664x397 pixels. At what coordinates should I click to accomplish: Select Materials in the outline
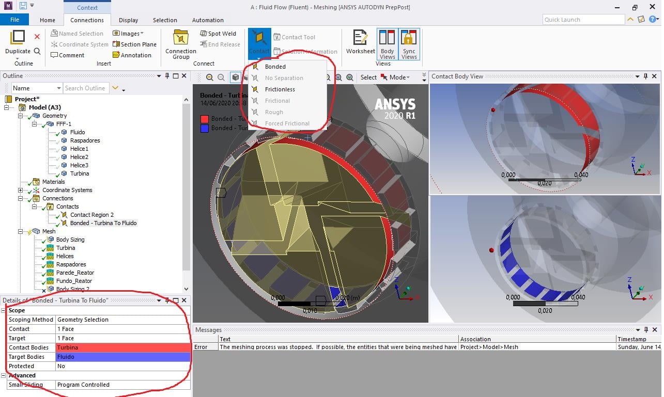54,182
